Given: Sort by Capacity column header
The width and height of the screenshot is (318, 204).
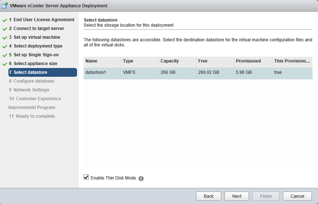Looking at the screenshot, I should click(177, 61).
